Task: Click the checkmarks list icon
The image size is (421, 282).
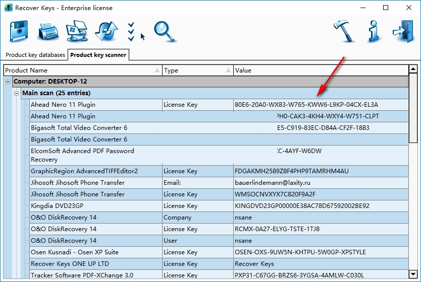Action: (x=131, y=32)
